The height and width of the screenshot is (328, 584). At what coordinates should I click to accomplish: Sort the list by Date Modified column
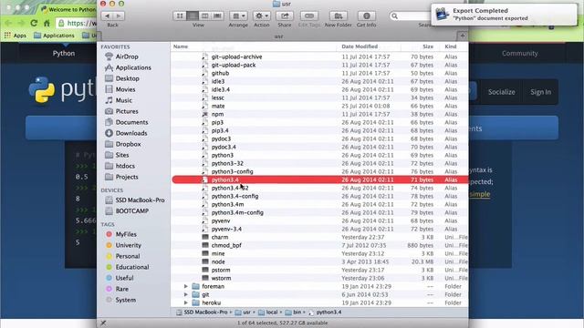[x=370, y=46]
